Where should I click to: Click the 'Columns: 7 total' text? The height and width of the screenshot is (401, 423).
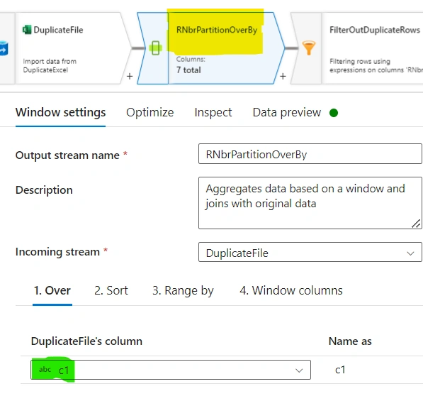click(x=191, y=65)
